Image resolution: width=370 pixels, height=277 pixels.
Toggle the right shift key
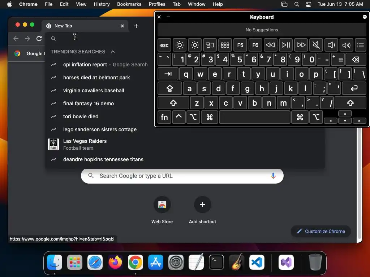[x=350, y=103]
